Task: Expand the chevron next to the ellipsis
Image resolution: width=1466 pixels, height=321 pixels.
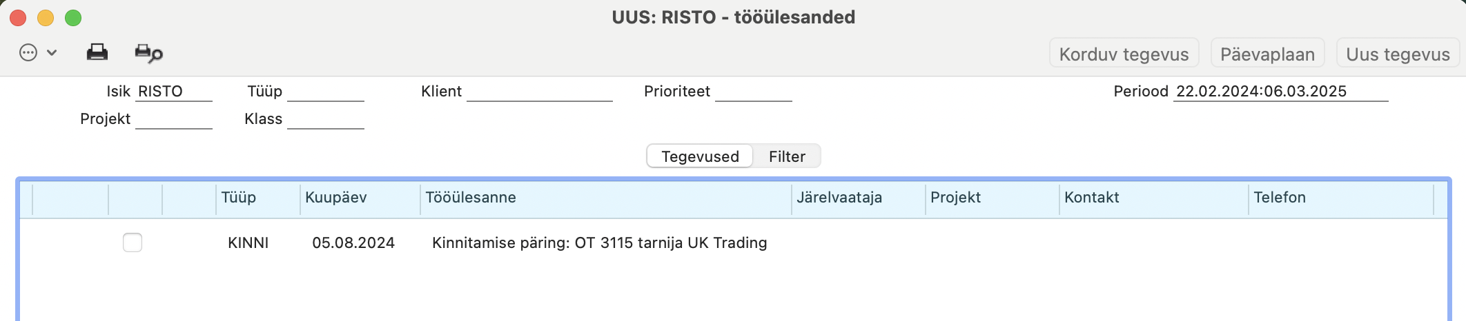Action: [52, 52]
